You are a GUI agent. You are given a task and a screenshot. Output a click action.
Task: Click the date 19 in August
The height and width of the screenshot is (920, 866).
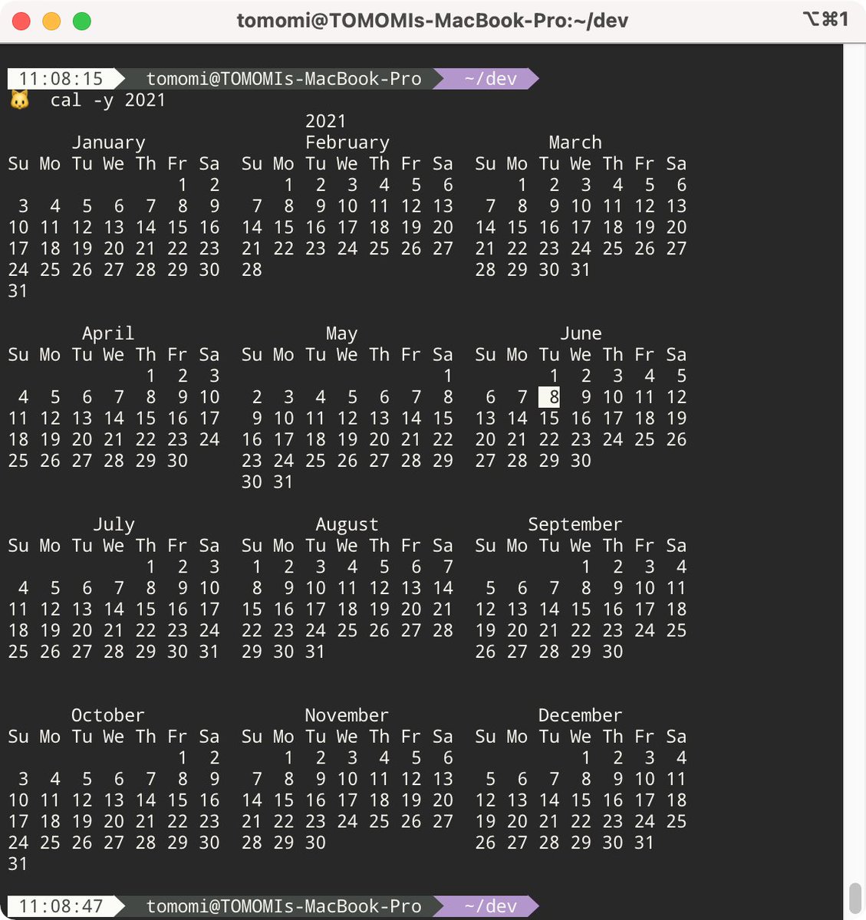(x=379, y=609)
